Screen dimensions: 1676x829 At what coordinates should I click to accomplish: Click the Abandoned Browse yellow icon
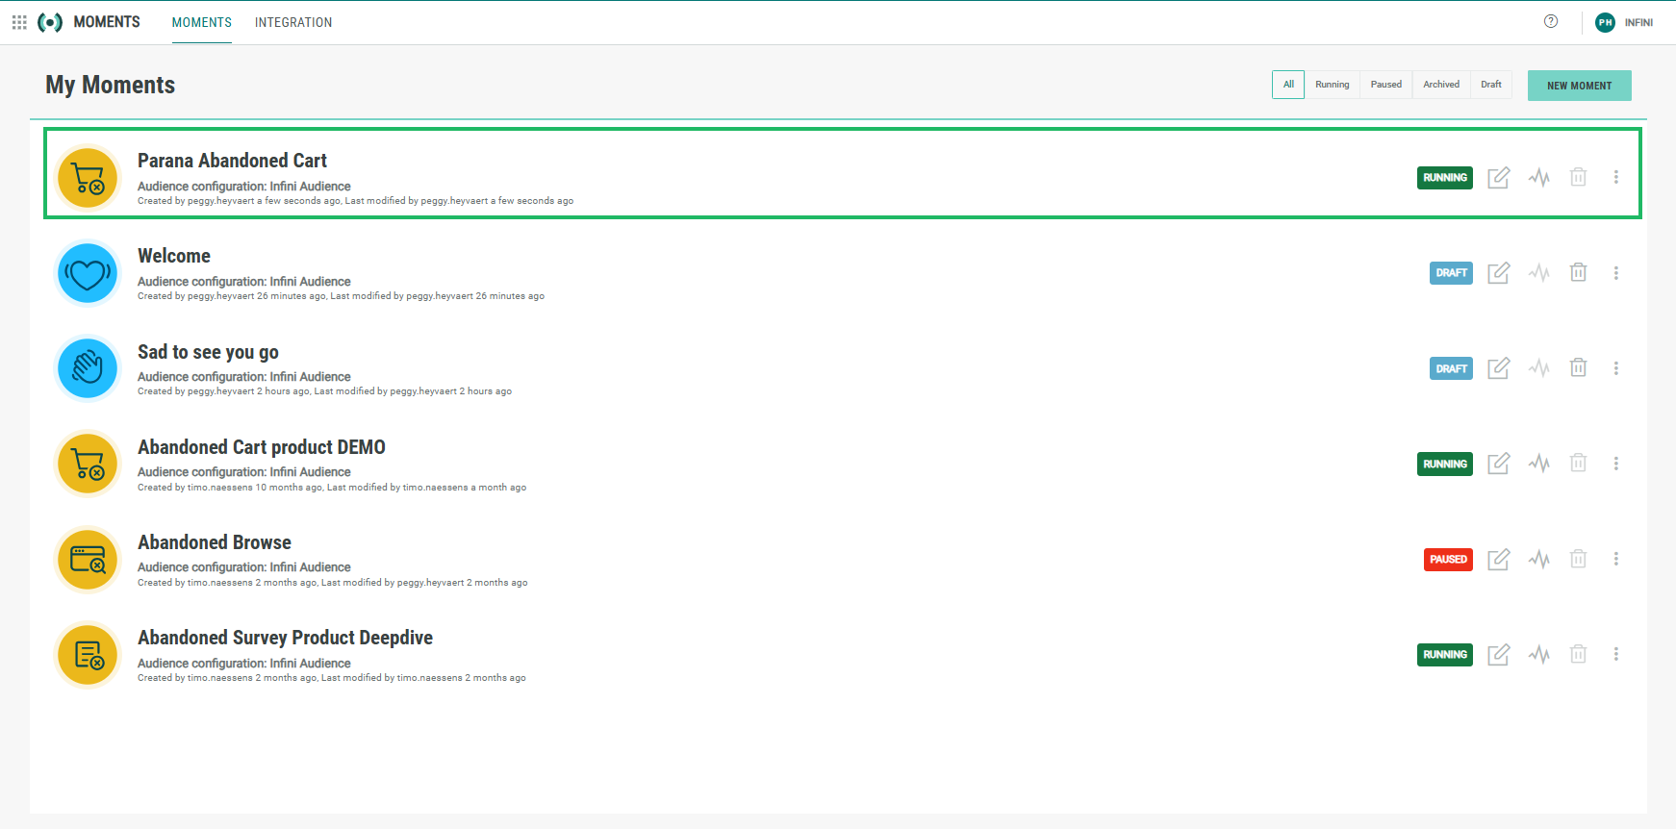click(x=88, y=560)
